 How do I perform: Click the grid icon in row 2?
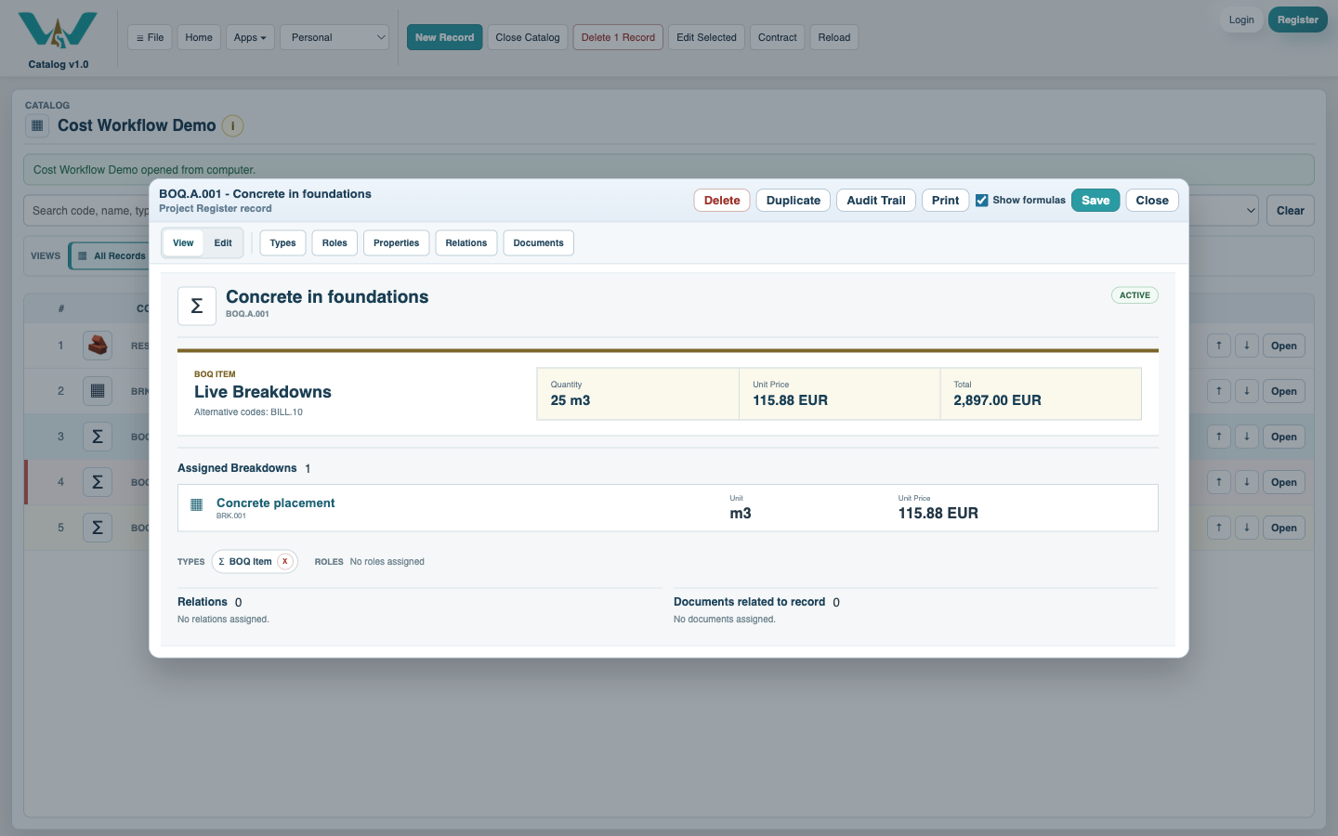point(98,391)
